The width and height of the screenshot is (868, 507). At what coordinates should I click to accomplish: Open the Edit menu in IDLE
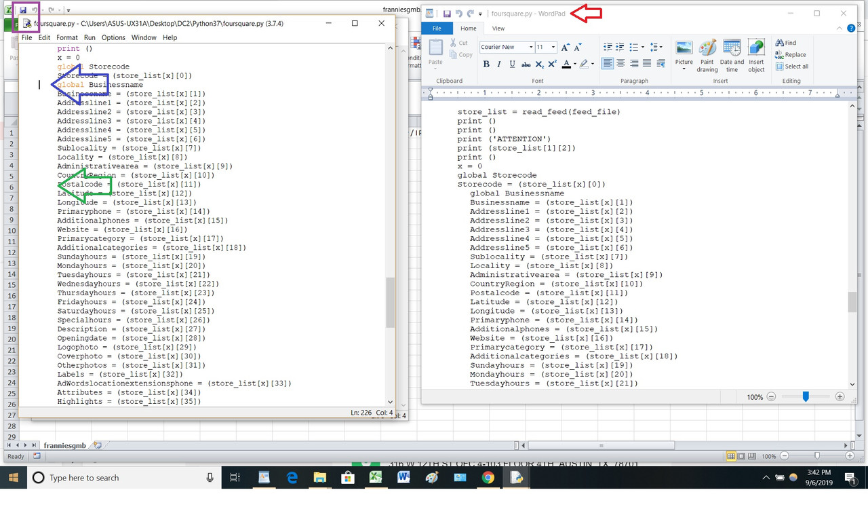coord(44,38)
